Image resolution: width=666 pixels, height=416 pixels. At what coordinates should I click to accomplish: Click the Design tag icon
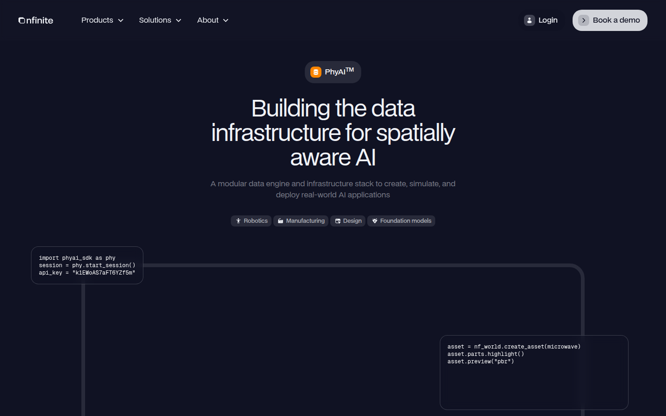click(x=338, y=221)
